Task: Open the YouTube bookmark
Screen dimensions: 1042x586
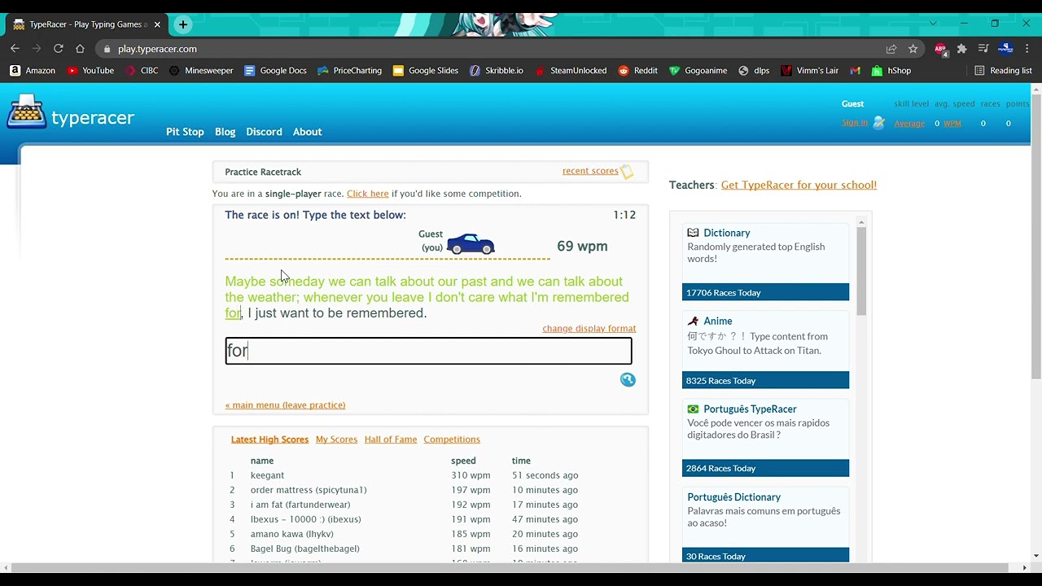Action: pyautogui.click(x=90, y=71)
